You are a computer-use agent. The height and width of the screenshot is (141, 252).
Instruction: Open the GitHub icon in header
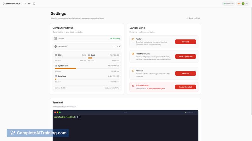pyautogui.click(x=34, y=3)
